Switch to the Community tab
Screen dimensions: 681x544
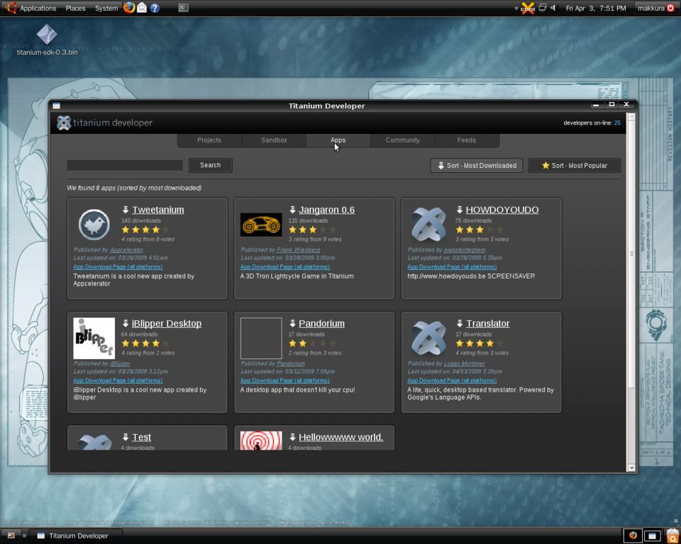[402, 140]
